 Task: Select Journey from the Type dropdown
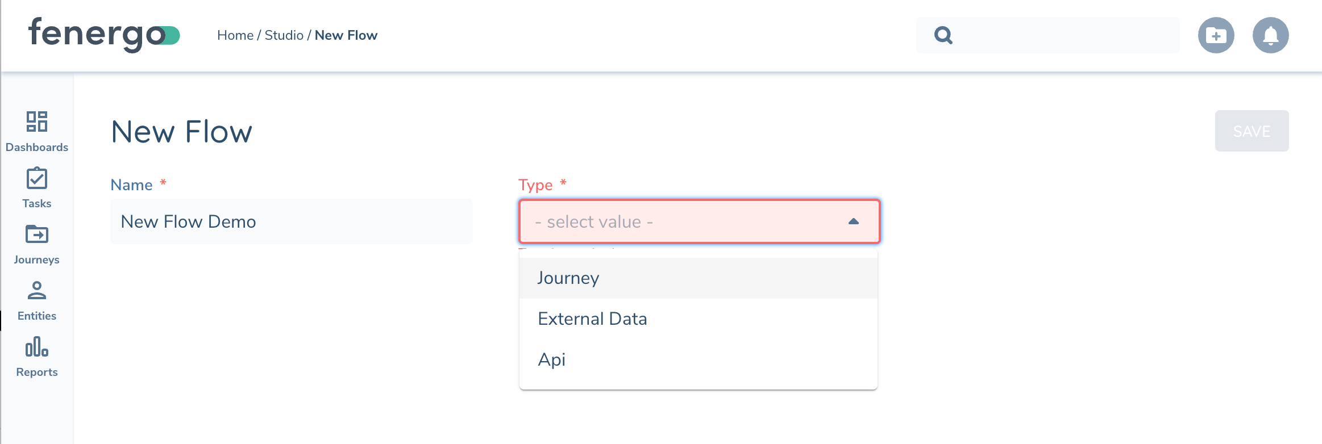(568, 278)
